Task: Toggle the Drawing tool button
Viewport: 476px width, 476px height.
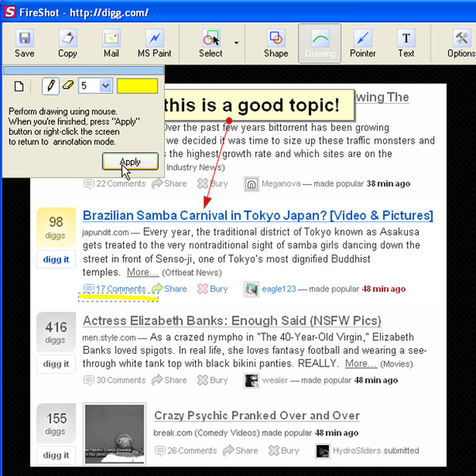Action: pyautogui.click(x=320, y=44)
